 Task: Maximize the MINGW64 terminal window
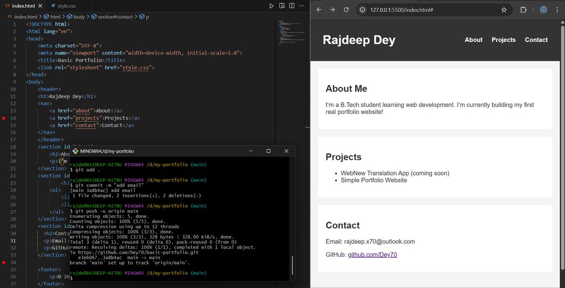click(269, 151)
